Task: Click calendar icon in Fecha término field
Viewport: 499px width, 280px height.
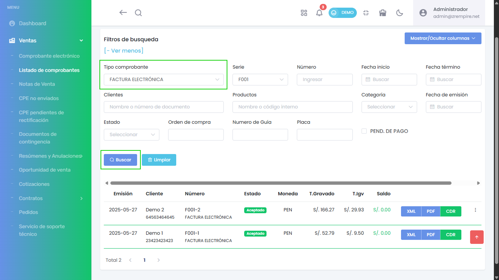Action: click(x=432, y=80)
